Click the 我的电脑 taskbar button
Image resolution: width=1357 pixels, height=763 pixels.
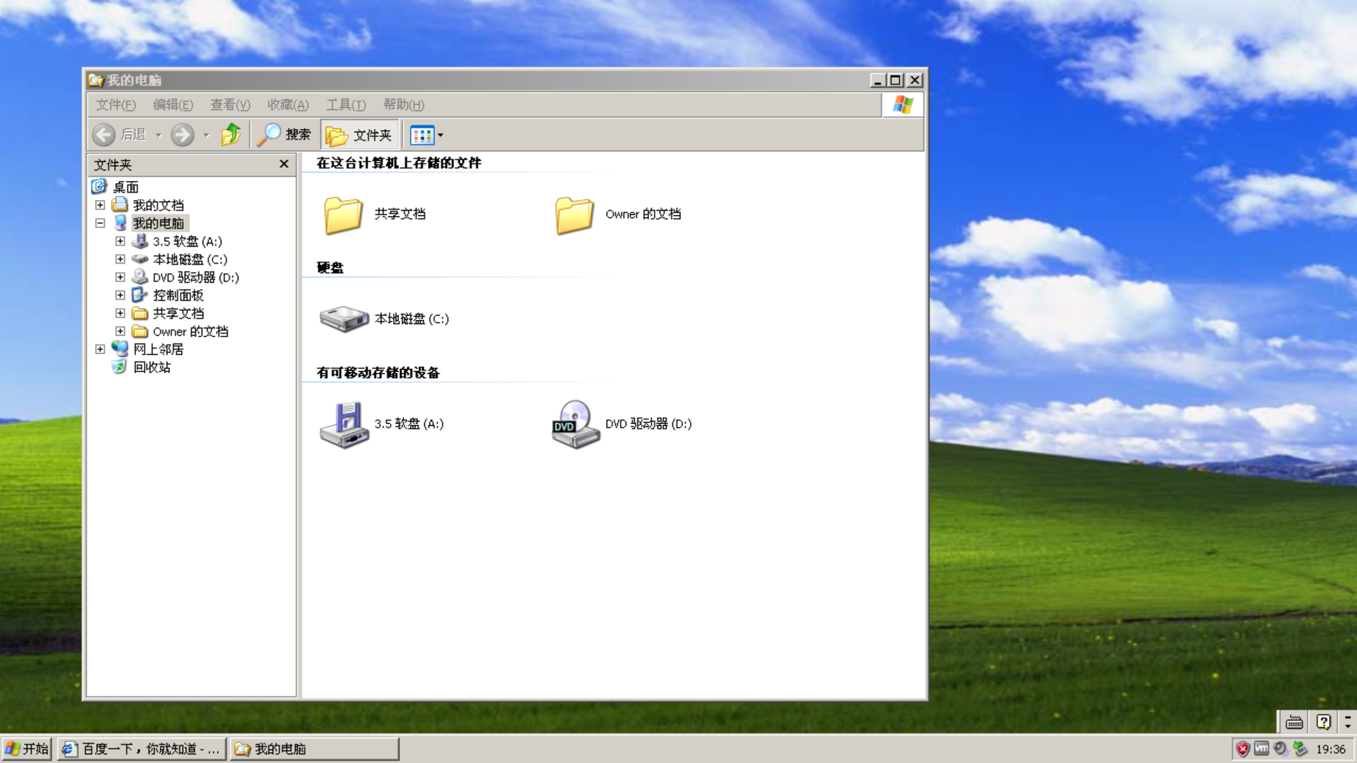pos(314,749)
